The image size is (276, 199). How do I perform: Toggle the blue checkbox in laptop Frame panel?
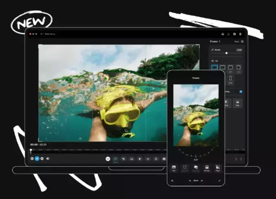coord(241,91)
